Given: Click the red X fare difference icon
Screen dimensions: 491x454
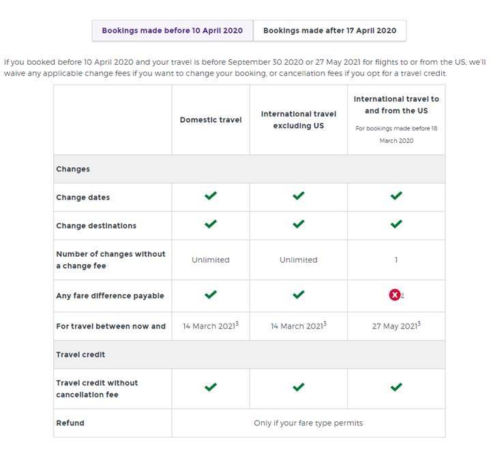Looking at the screenshot, I should [394, 295].
